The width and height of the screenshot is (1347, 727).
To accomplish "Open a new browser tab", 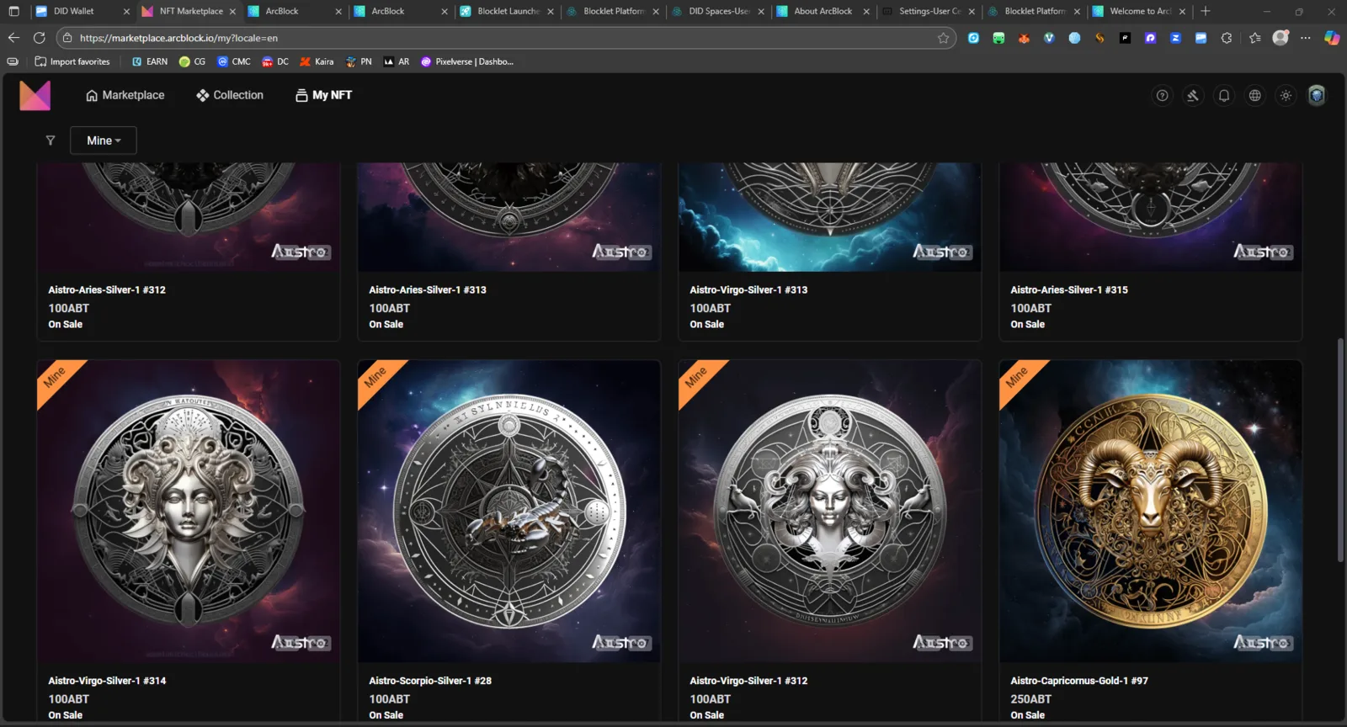I will [x=1206, y=11].
